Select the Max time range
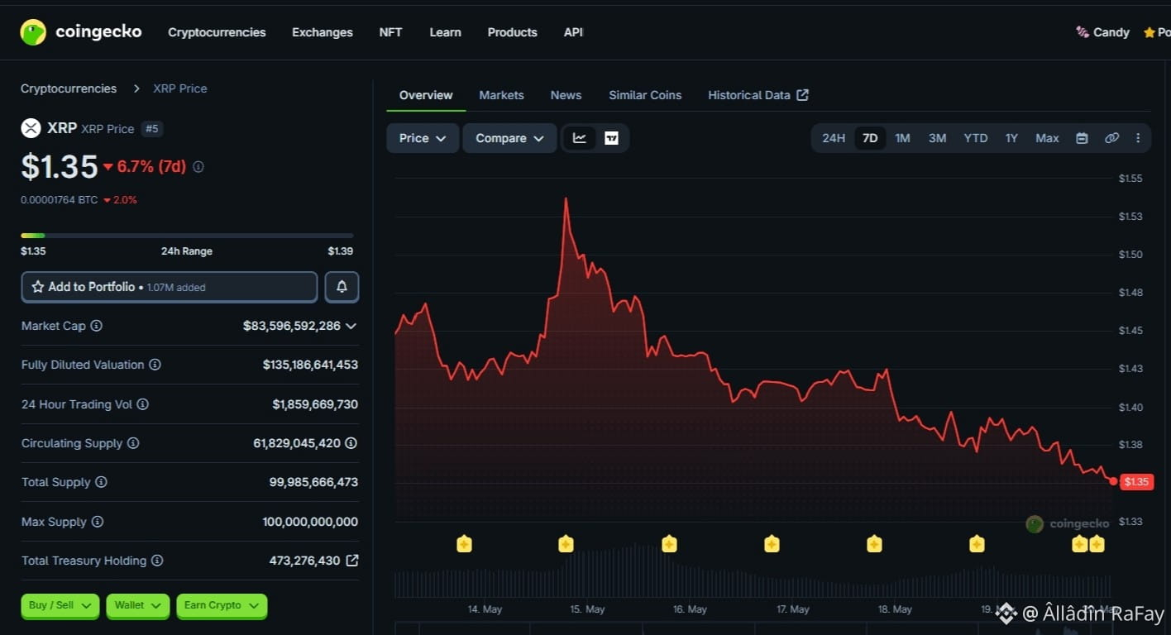1171x635 pixels. click(1047, 138)
